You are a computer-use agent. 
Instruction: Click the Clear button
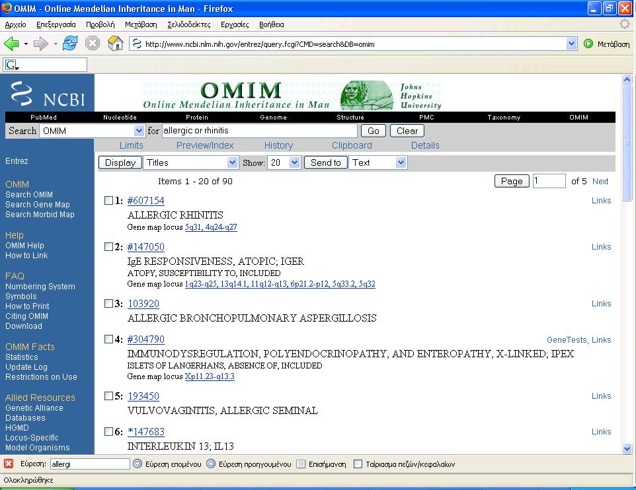click(407, 131)
